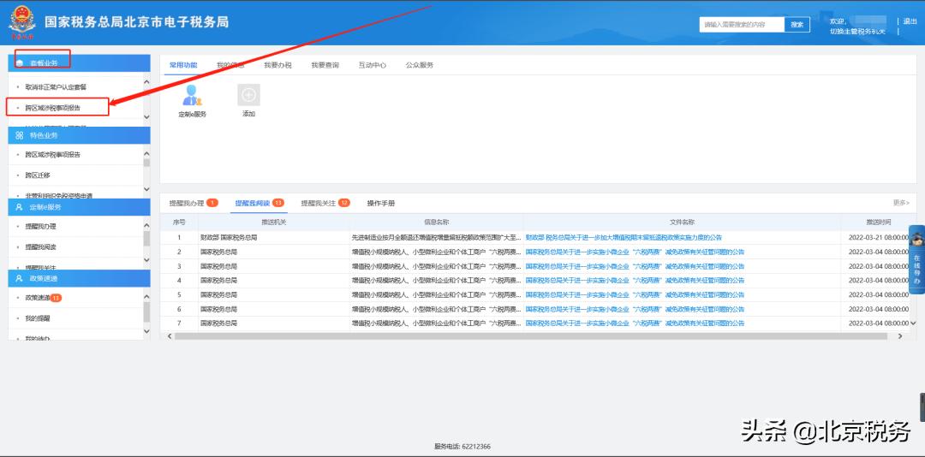Open the 在线导办 assistant widget

tap(916, 259)
